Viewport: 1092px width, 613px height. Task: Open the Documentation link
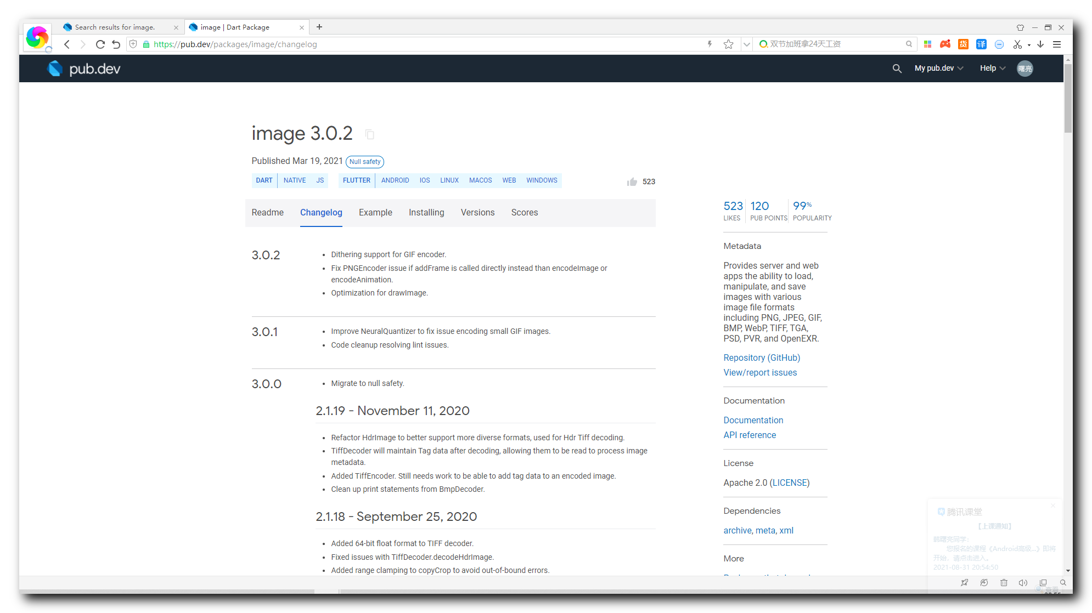tap(753, 420)
